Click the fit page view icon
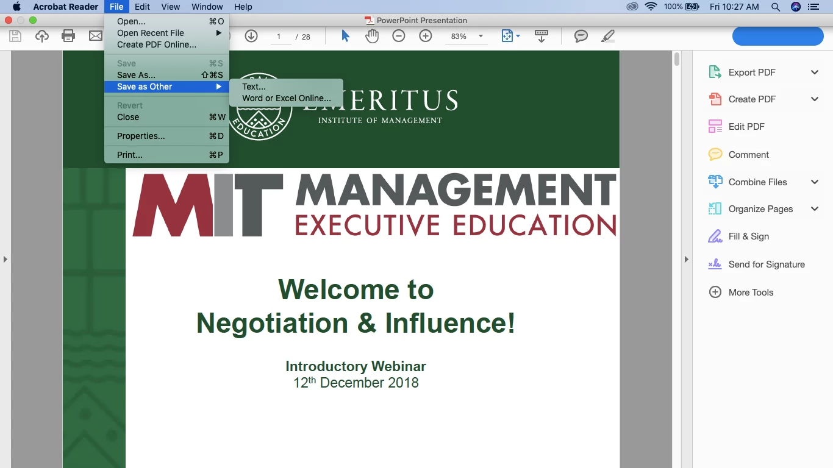833x468 pixels. (x=507, y=36)
